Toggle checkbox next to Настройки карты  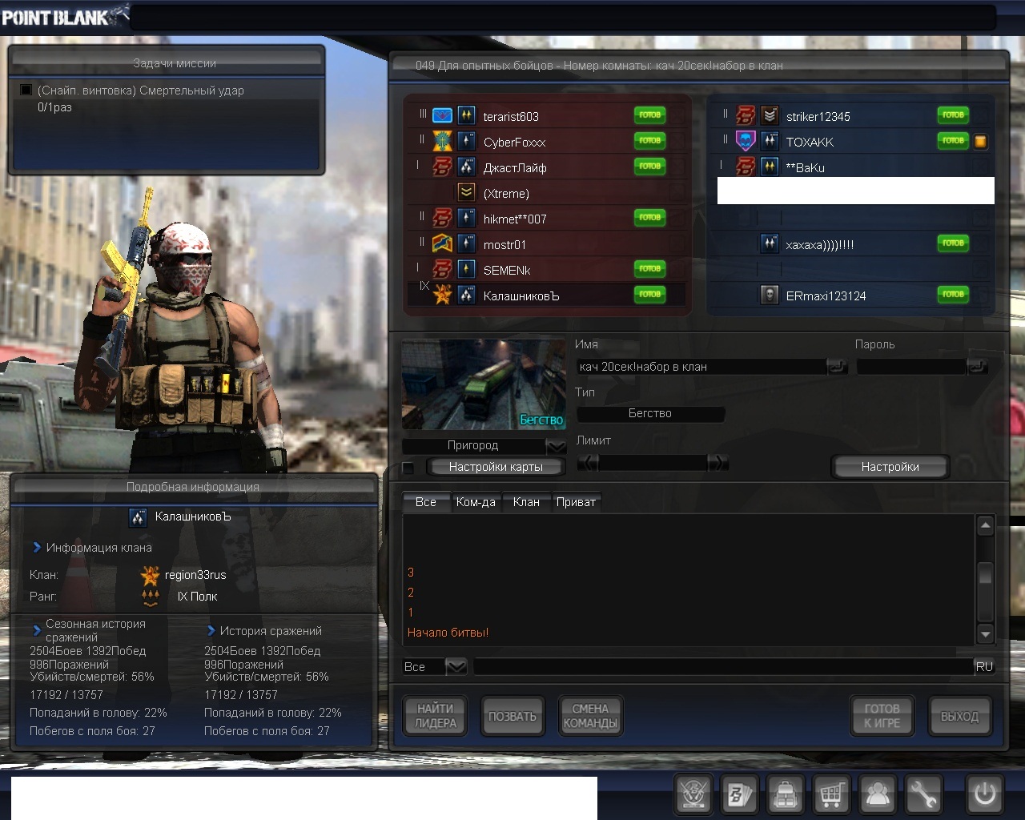tap(408, 468)
